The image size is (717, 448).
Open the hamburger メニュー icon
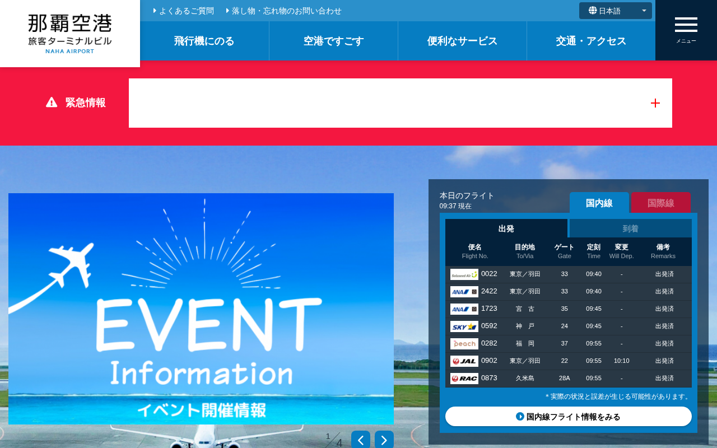(686, 30)
